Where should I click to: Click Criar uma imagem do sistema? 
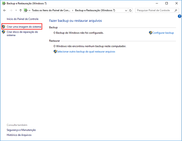(x=24, y=27)
